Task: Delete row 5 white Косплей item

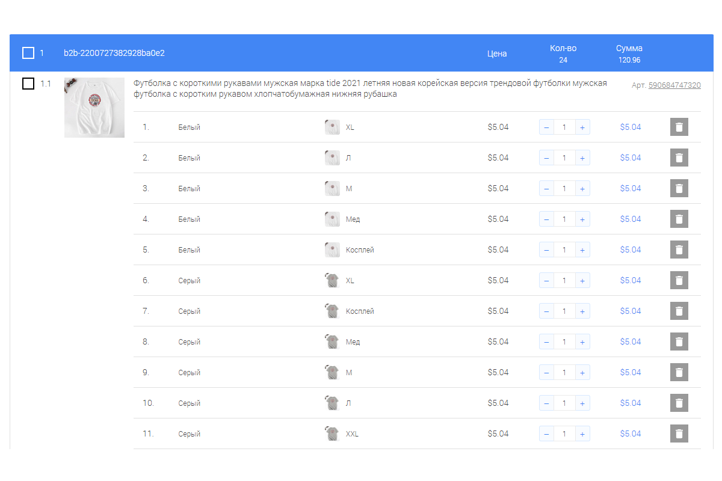Action: coord(679,250)
